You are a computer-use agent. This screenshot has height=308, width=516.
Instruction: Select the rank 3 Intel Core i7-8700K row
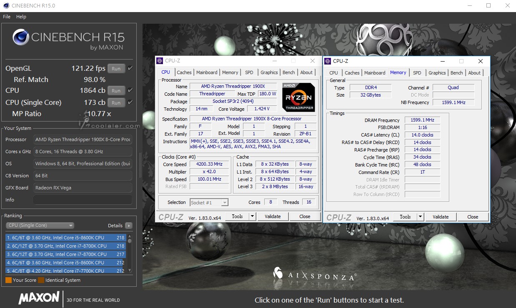click(65, 254)
